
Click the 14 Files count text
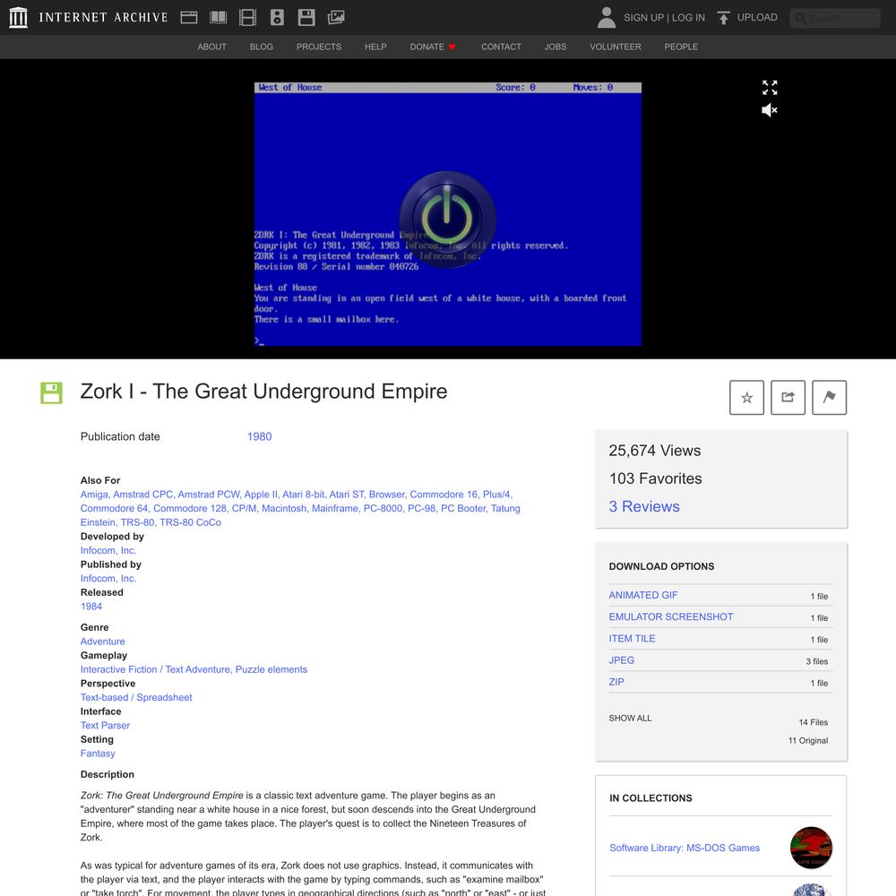(x=814, y=722)
